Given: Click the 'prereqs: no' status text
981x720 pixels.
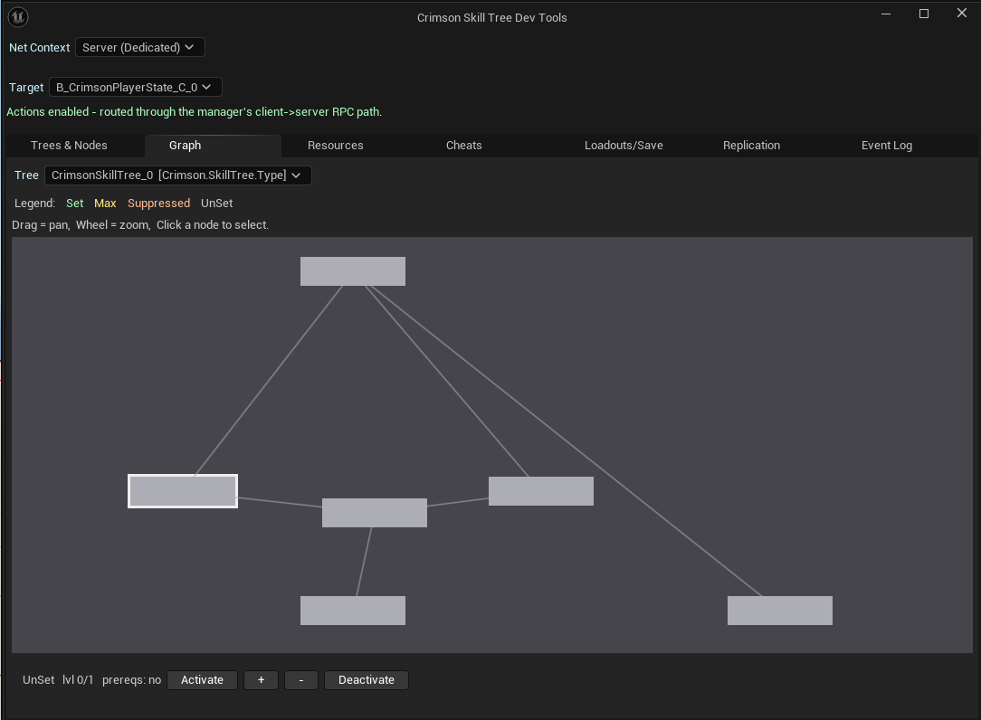Looking at the screenshot, I should pos(131,680).
